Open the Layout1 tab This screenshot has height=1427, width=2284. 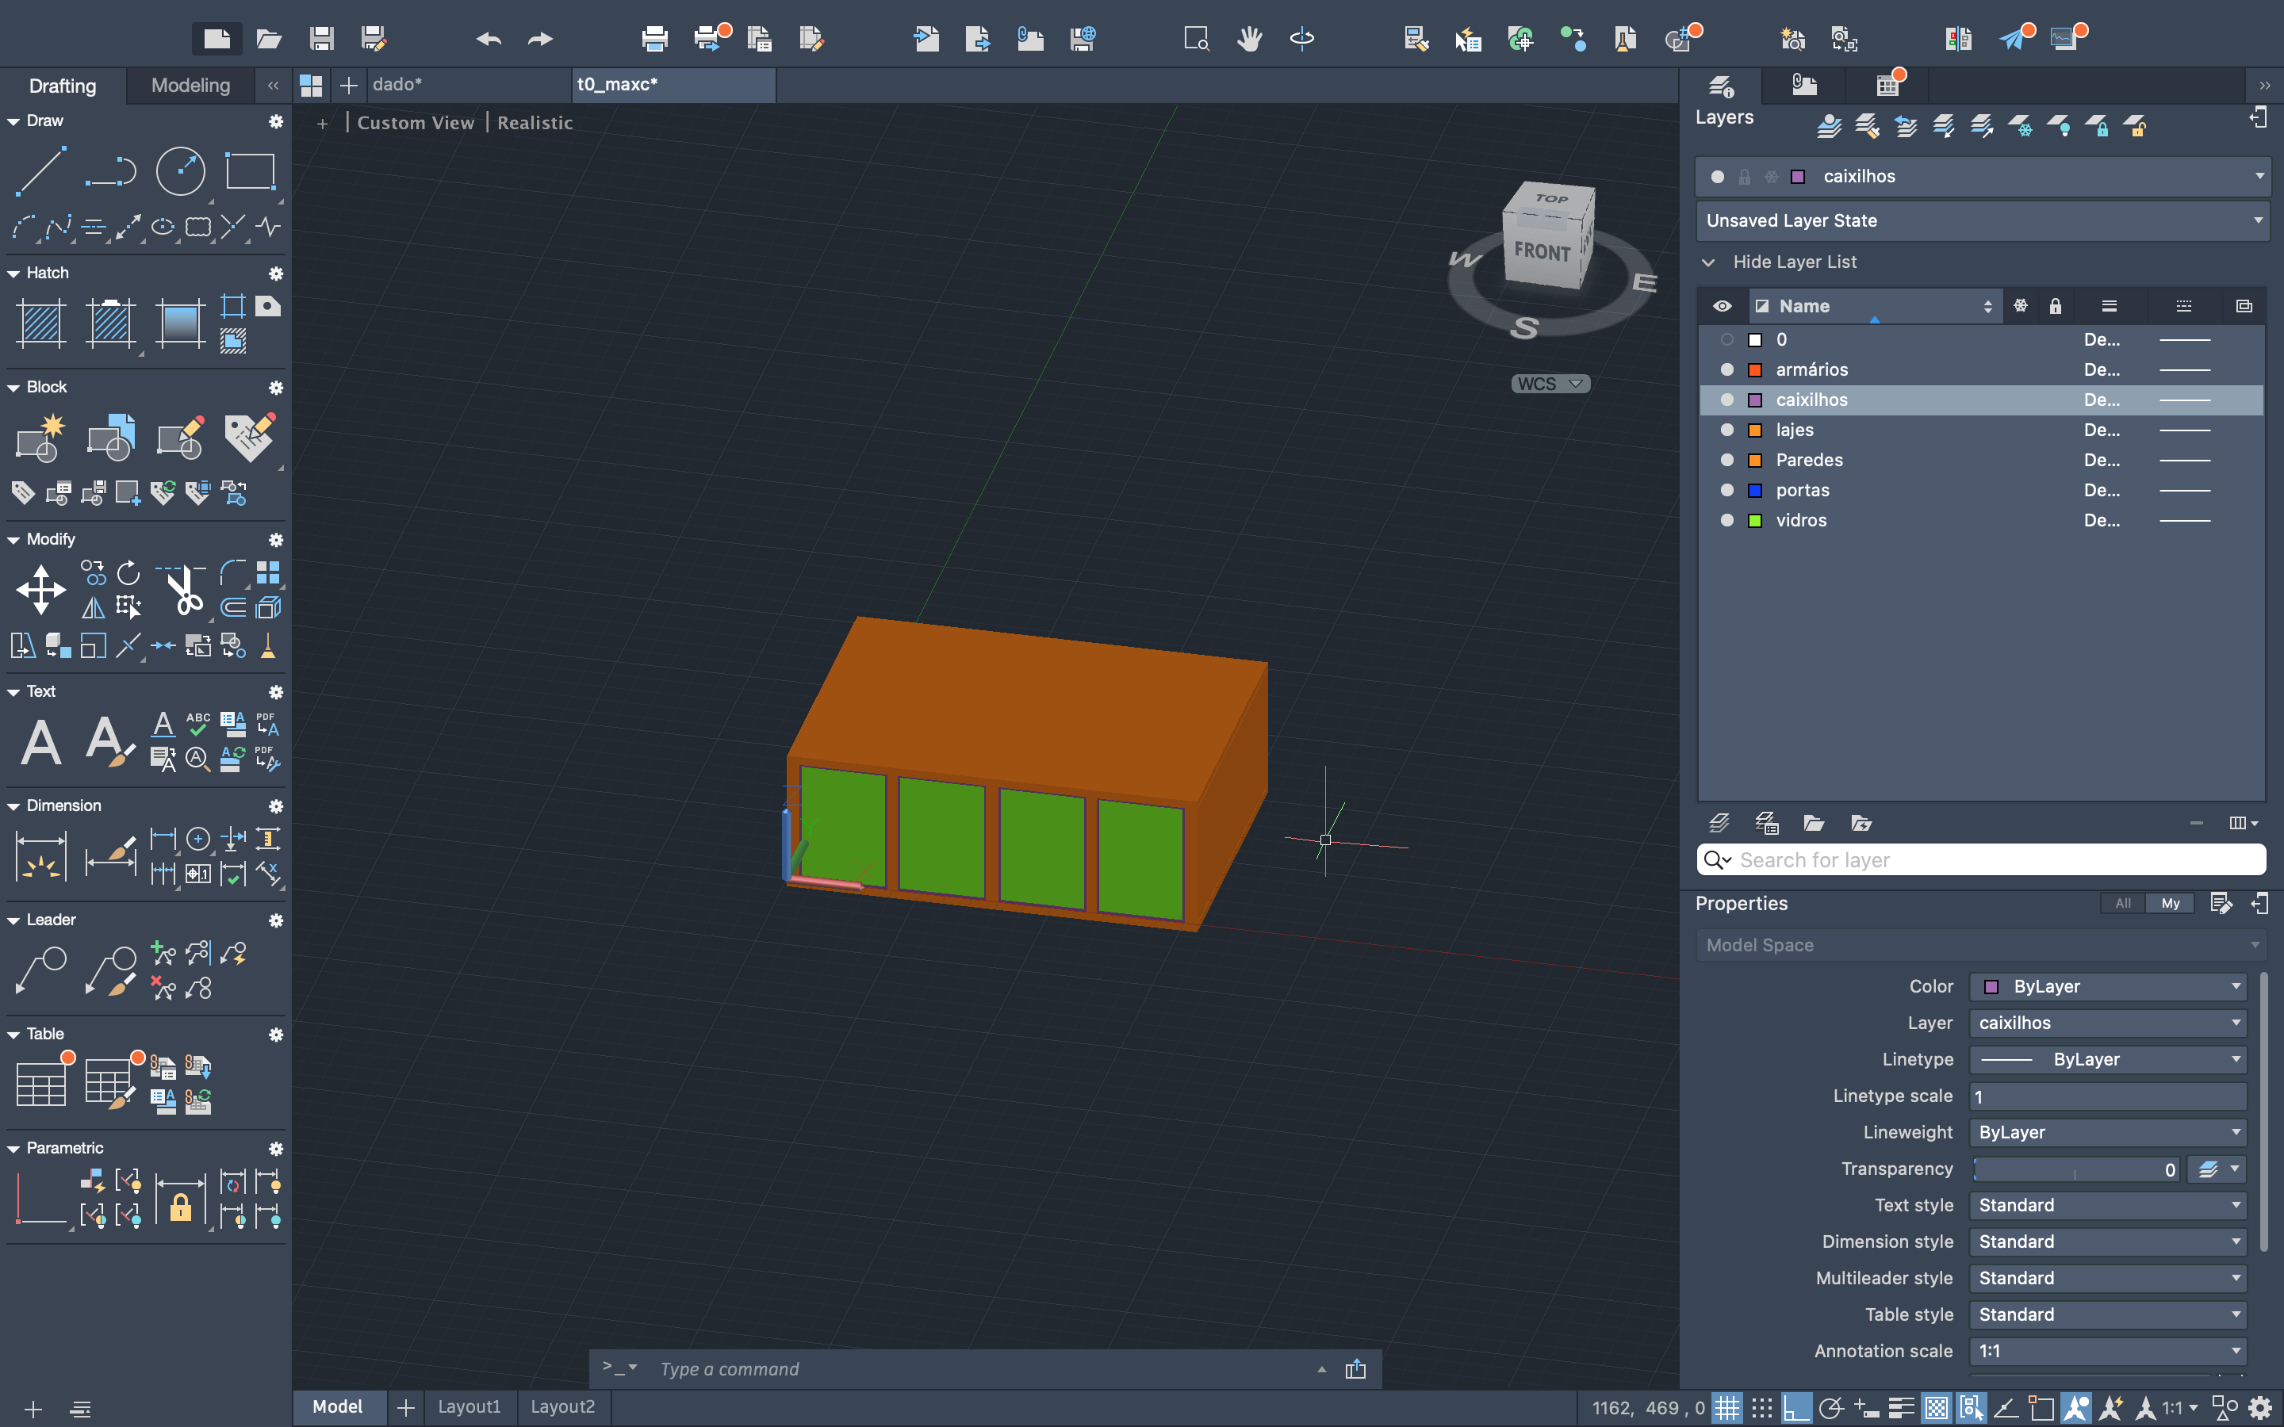pos(469,1406)
